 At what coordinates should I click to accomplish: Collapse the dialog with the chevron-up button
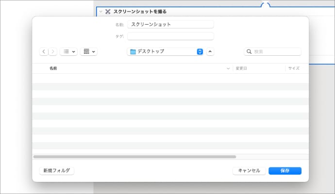coord(210,51)
